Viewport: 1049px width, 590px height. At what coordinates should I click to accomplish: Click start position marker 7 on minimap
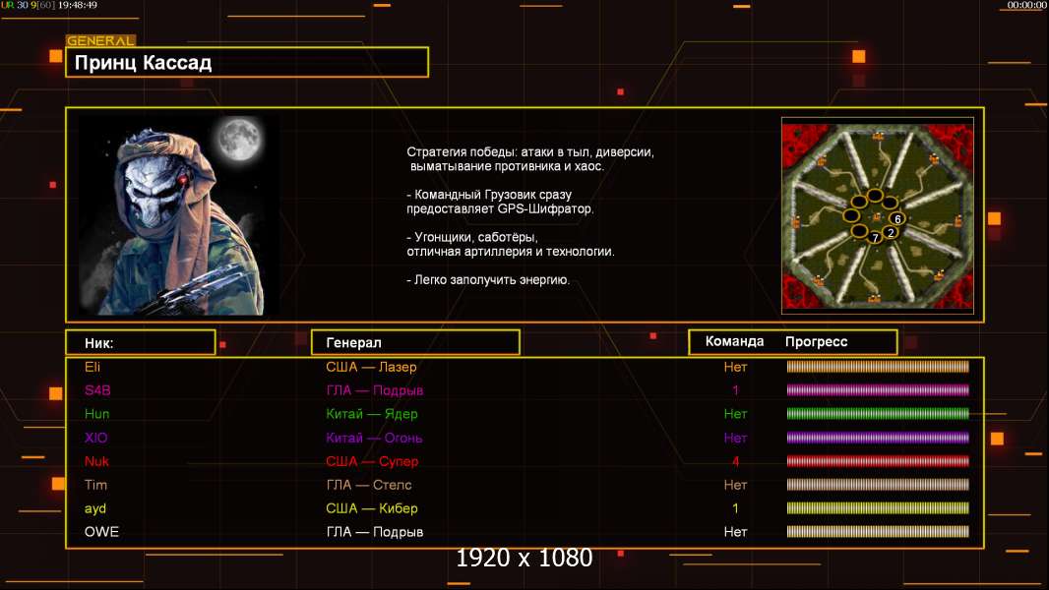875,237
